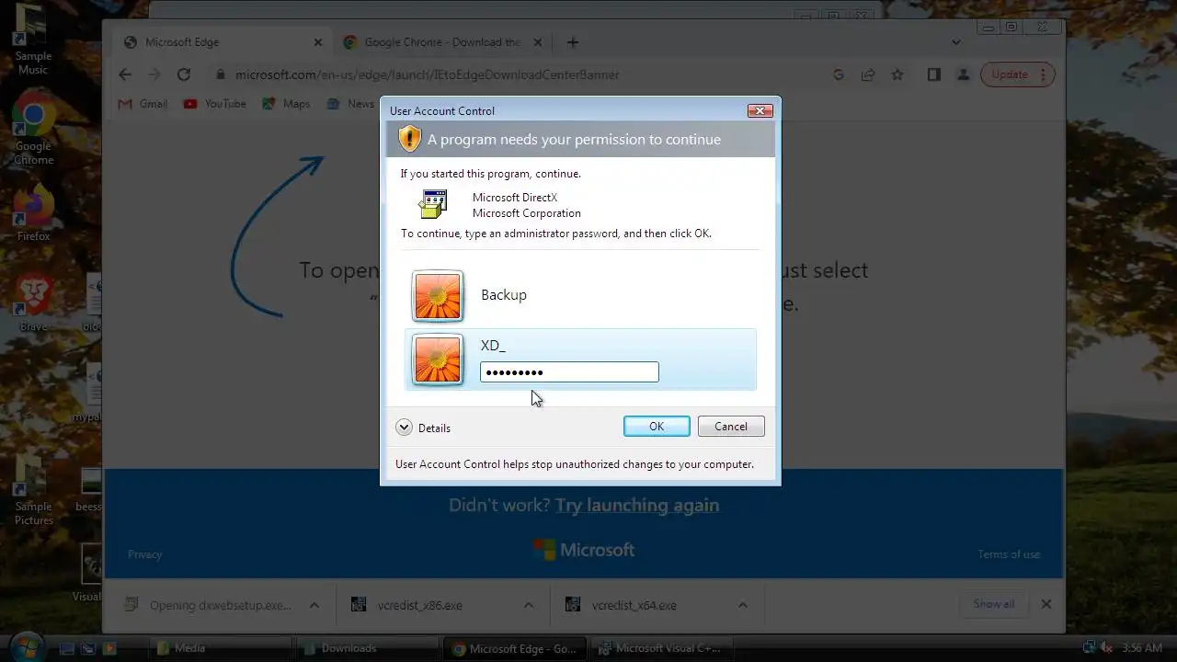The height and width of the screenshot is (662, 1177).
Task: Click Show all downloads button
Action: [994, 604]
